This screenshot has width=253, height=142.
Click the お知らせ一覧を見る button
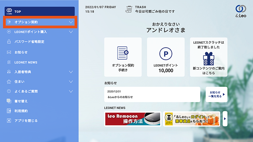click(x=217, y=94)
